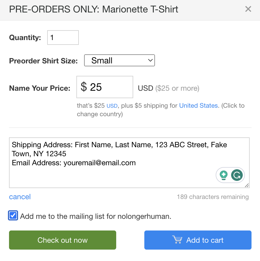Click the chevron arrow beside Small

point(150,60)
